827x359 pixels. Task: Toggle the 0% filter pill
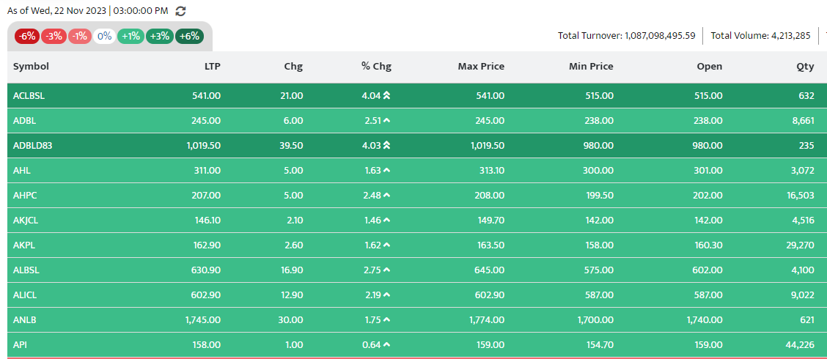(104, 37)
